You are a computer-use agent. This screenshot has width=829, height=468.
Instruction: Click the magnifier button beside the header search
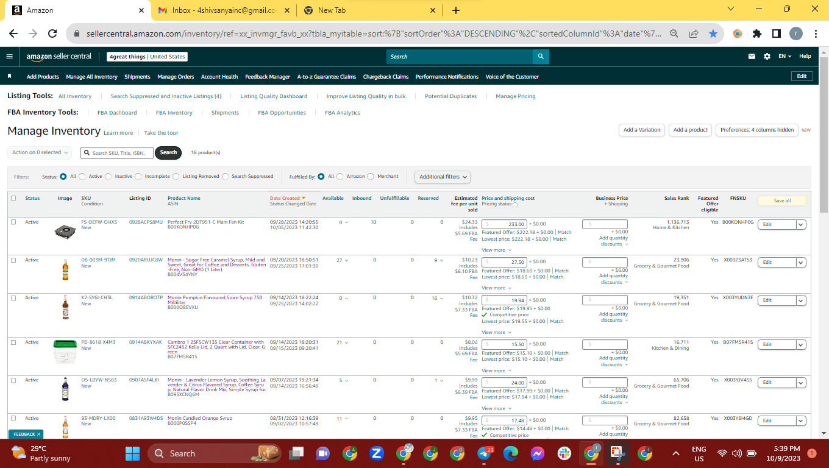click(x=541, y=57)
